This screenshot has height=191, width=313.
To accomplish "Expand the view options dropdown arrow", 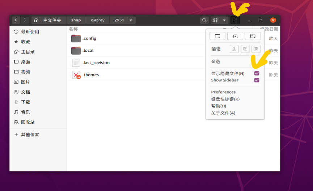I will point(224,20).
